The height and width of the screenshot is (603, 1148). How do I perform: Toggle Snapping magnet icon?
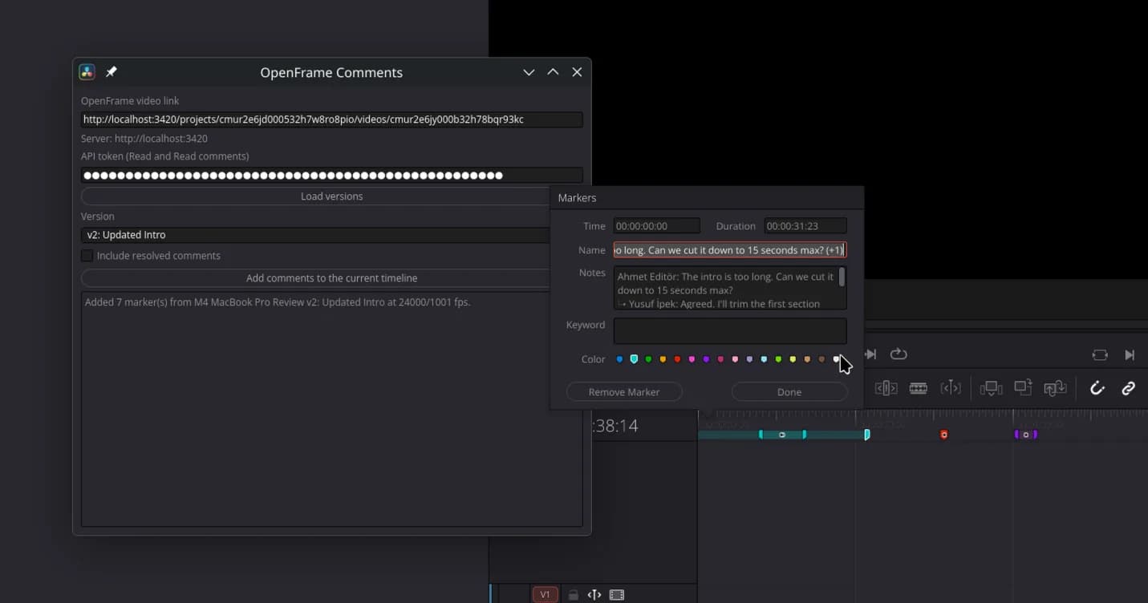(1097, 389)
